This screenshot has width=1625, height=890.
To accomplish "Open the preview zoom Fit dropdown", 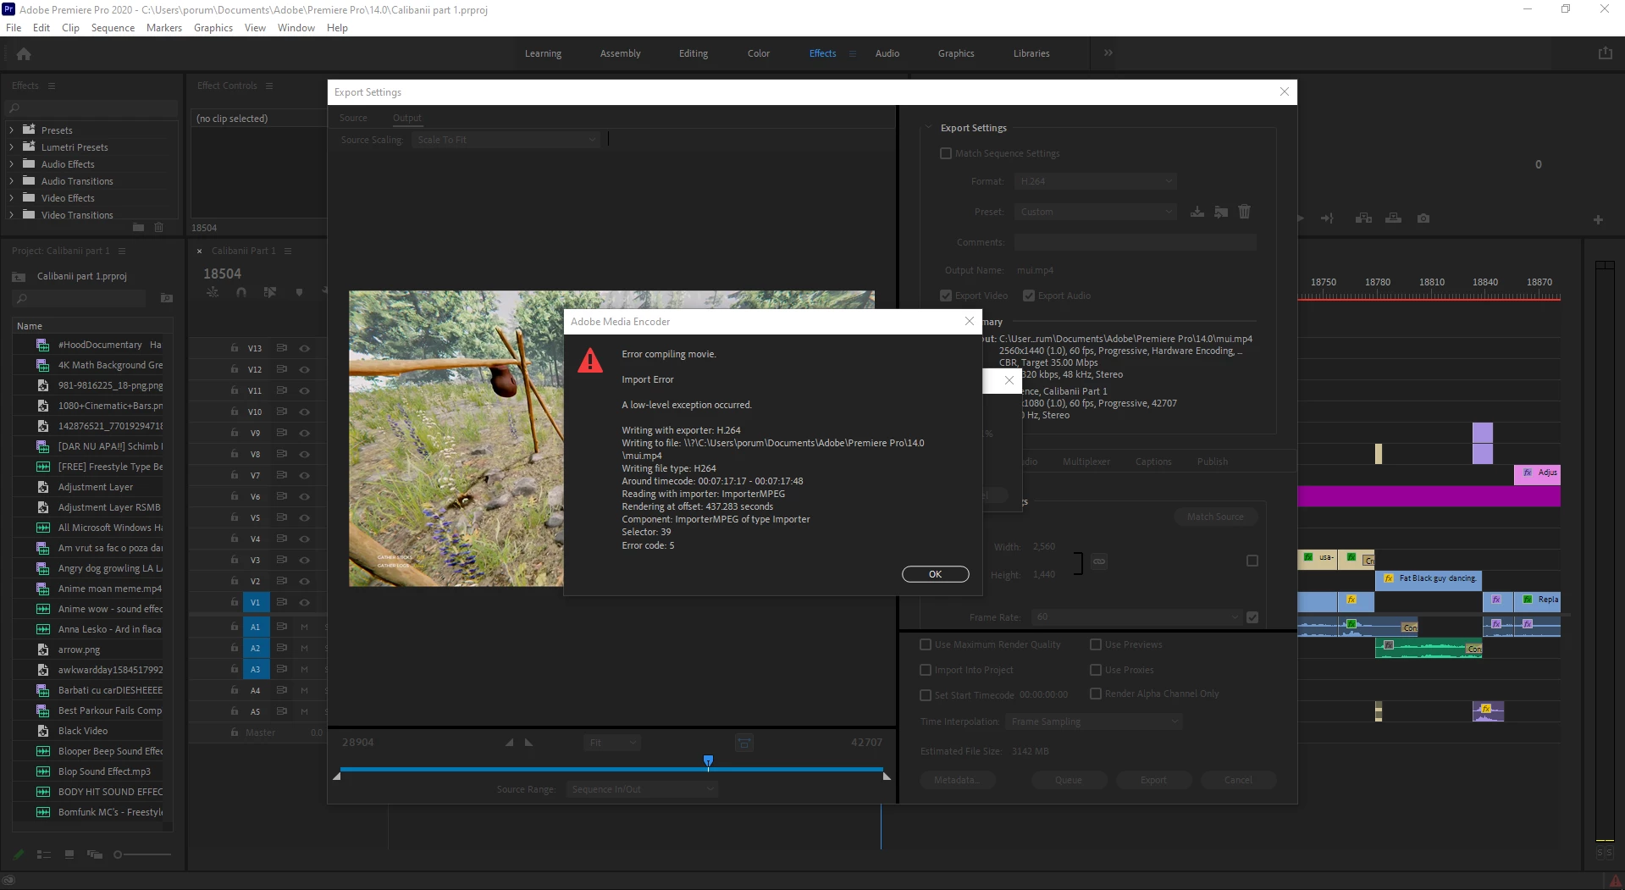I will point(612,743).
